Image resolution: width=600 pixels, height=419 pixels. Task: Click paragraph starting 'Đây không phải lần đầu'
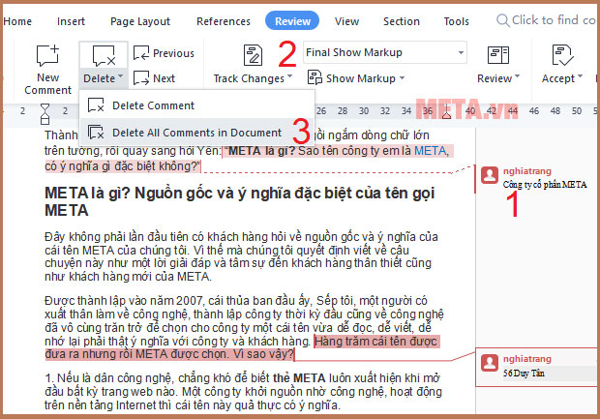[242, 256]
